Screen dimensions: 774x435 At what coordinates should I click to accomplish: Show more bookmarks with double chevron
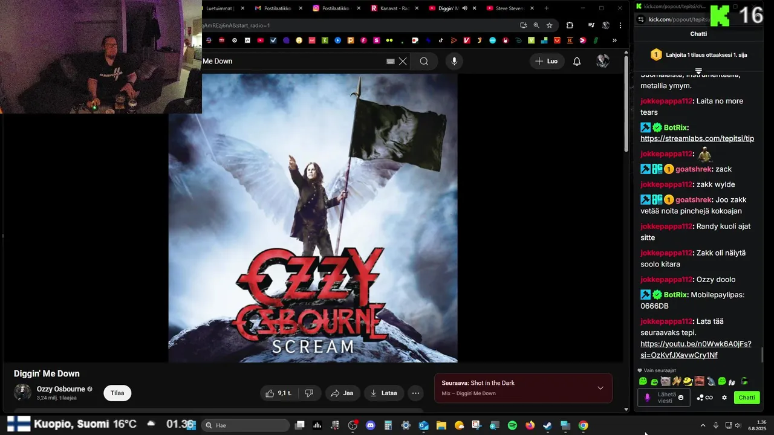(x=614, y=40)
